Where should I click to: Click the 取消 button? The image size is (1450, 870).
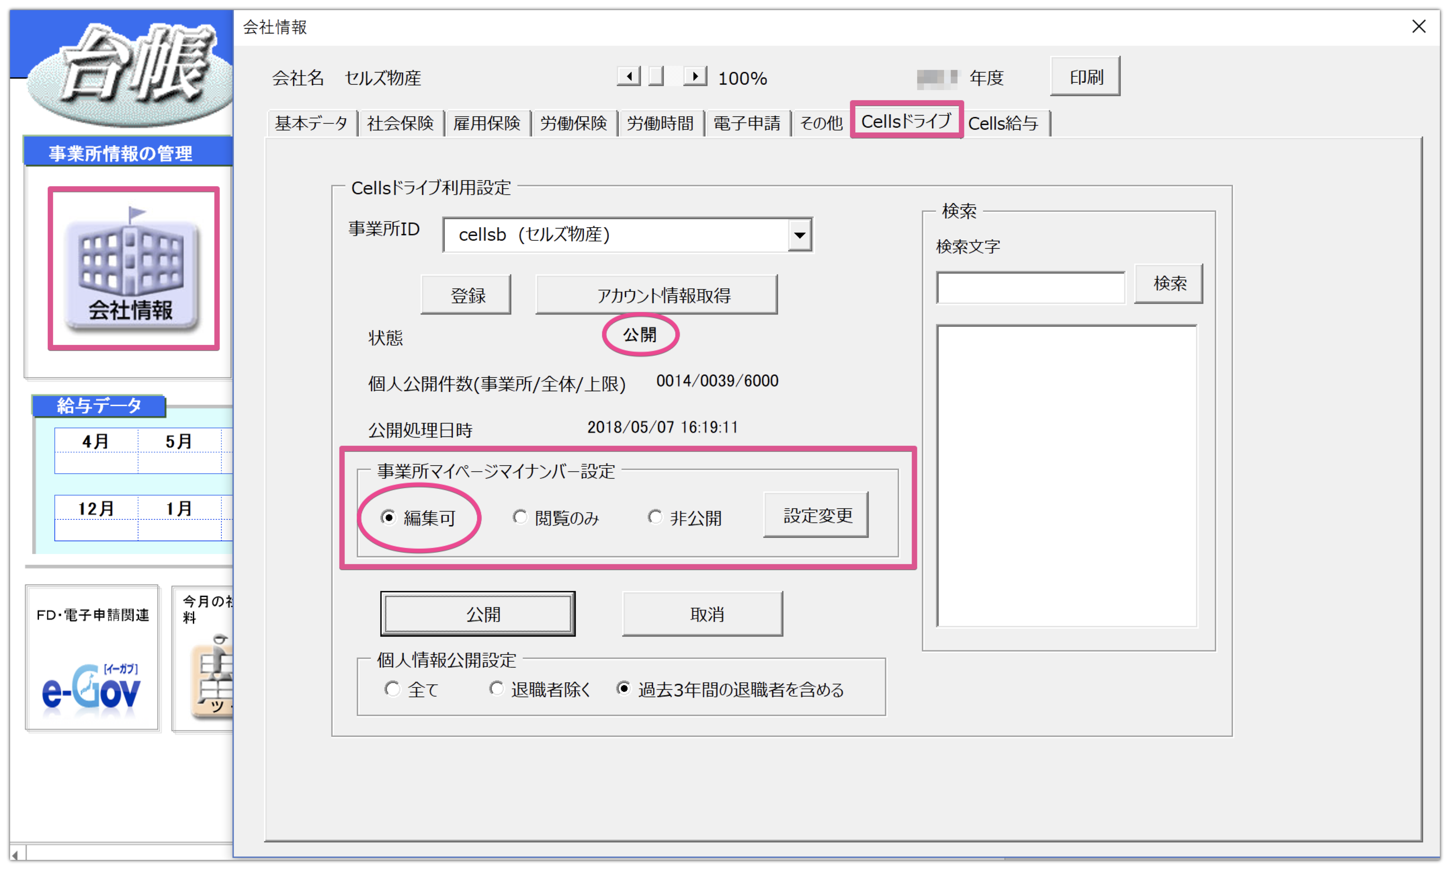click(x=702, y=614)
